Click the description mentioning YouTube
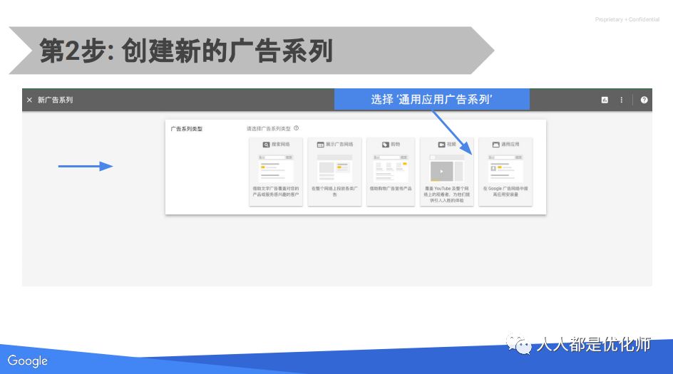This screenshot has height=374, width=673. click(446, 194)
